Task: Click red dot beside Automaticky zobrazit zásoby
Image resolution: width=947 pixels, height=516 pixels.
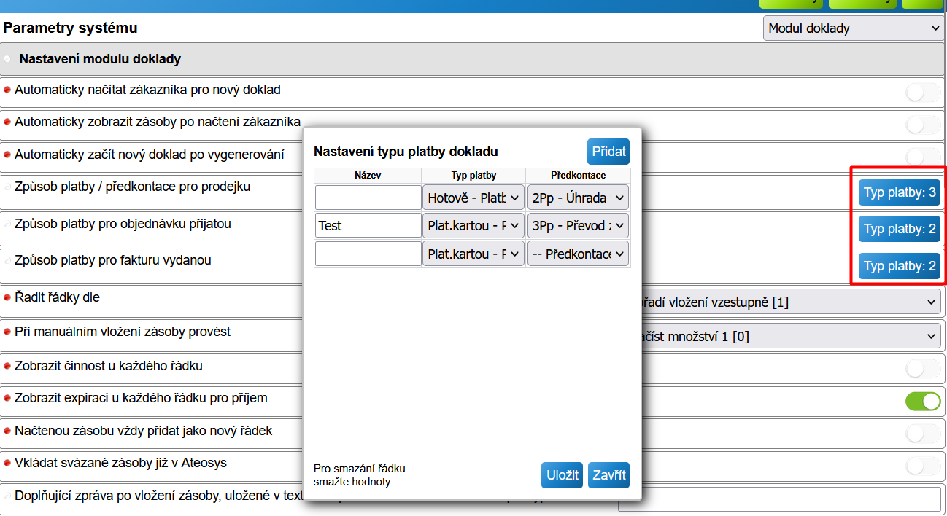Action: (7, 122)
